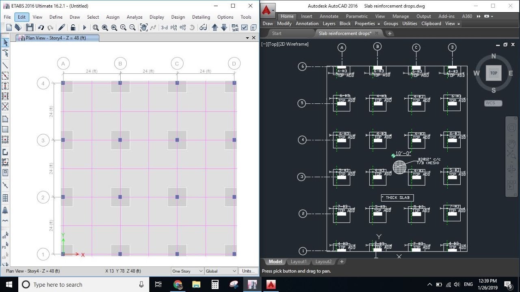Move down one story with down arrow
This screenshot has height=292, width=520.
[x=224, y=28]
